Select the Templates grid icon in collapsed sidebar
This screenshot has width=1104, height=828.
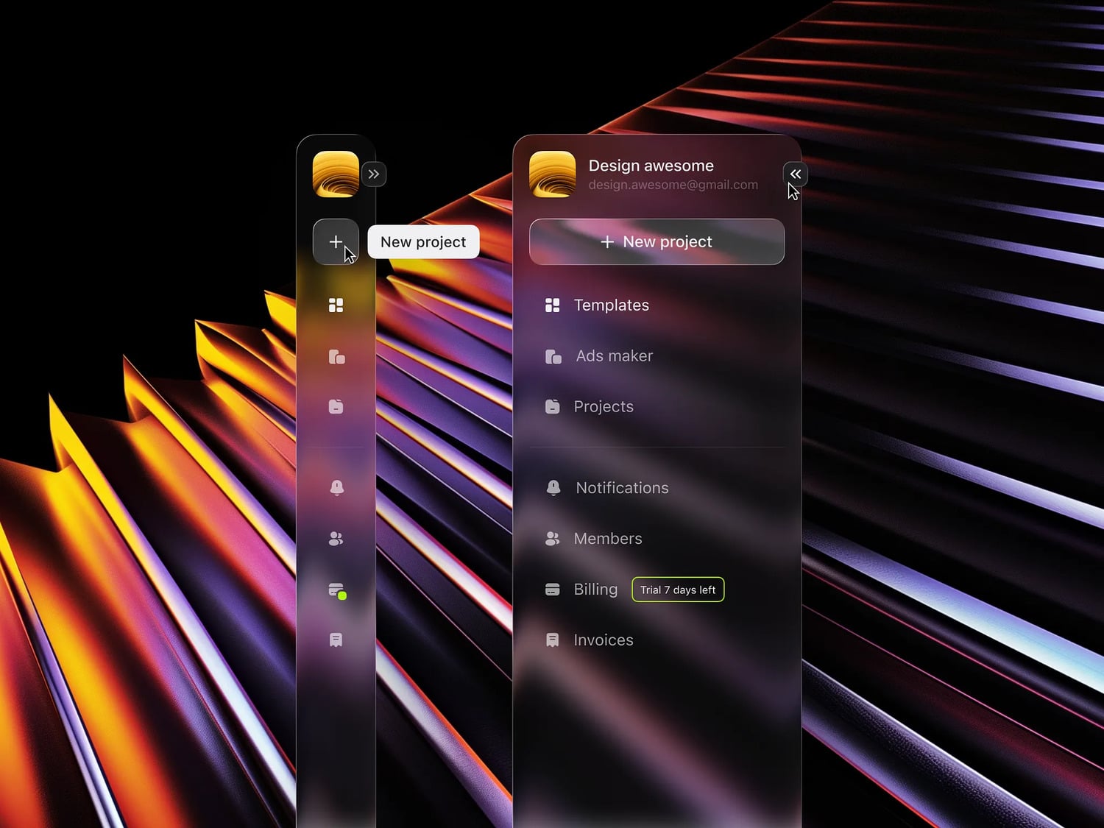click(336, 305)
